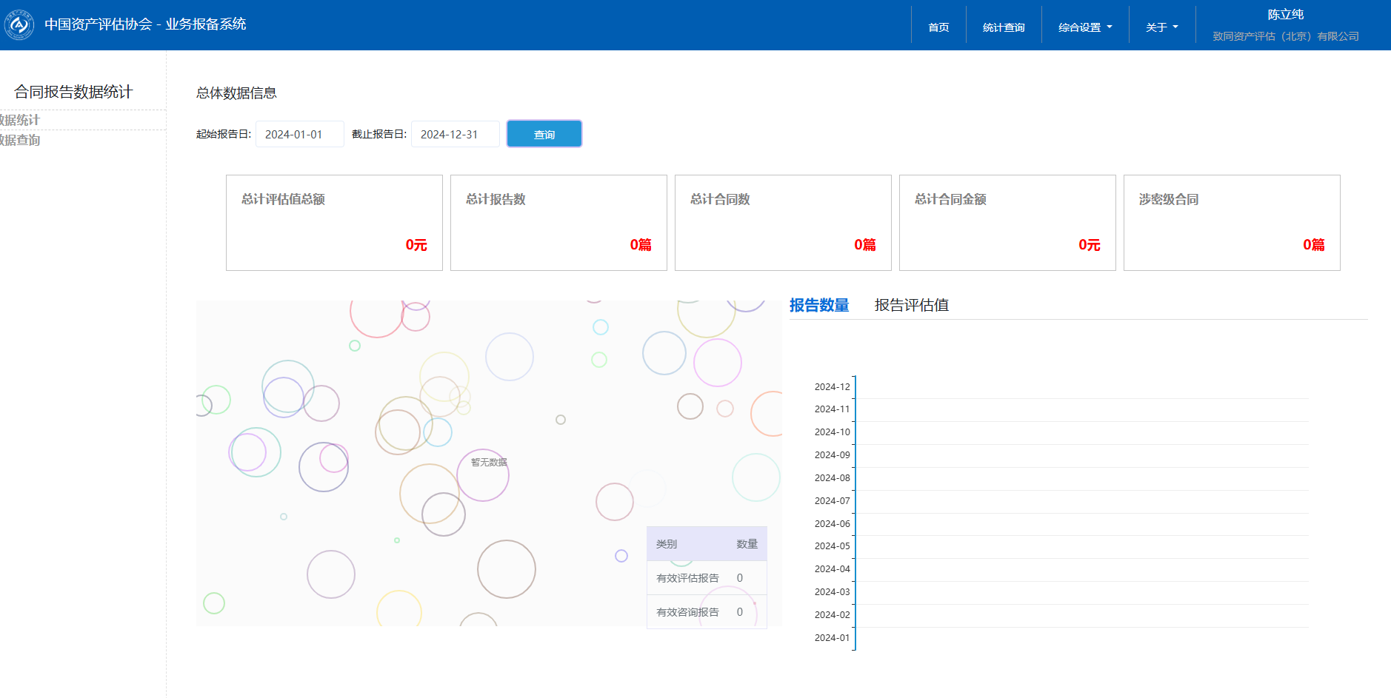Click the 有效评估报告 row in the legend table
This screenshot has height=698, width=1391.
pos(706,578)
